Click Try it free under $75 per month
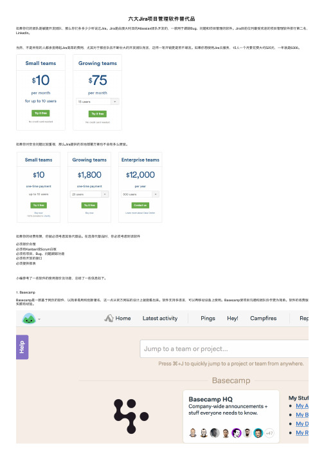Viewport: 324px width, 459px height. point(97,113)
